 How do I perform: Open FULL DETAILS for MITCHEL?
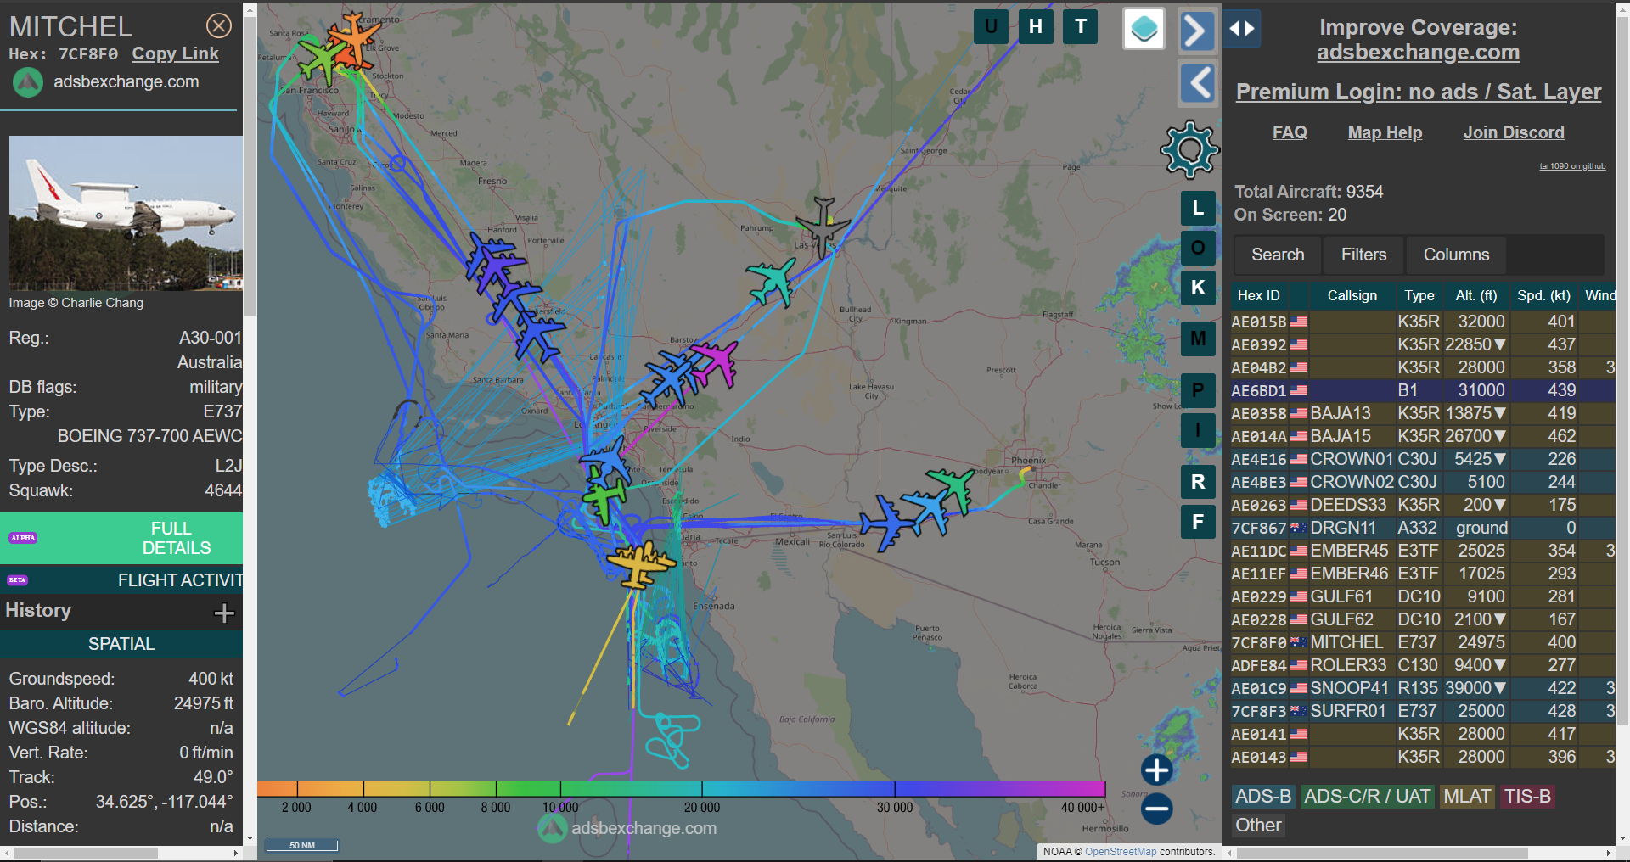coord(121,538)
